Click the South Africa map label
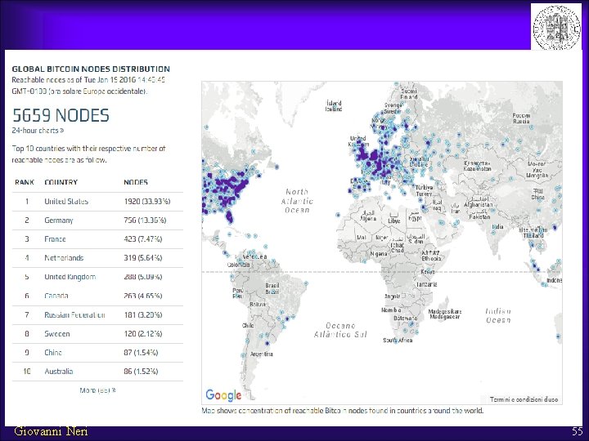The height and width of the screenshot is (441, 589). tap(398, 340)
